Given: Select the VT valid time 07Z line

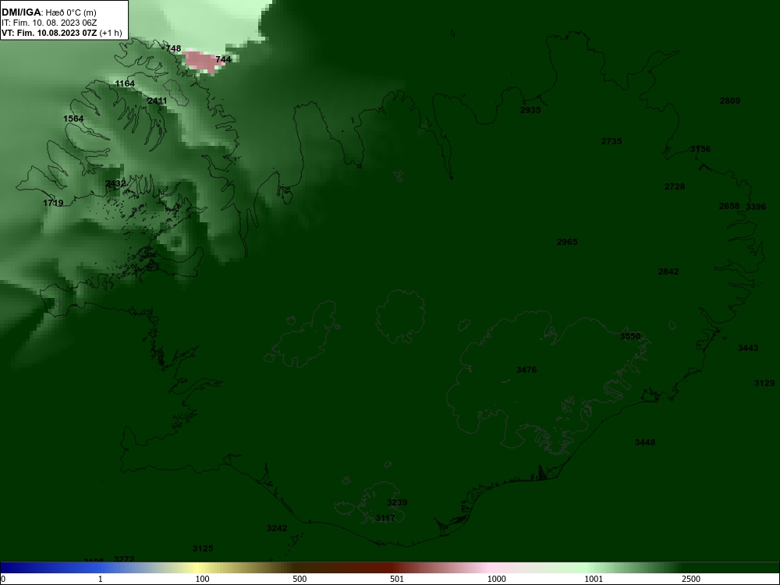Looking at the screenshot, I should click(61, 34).
